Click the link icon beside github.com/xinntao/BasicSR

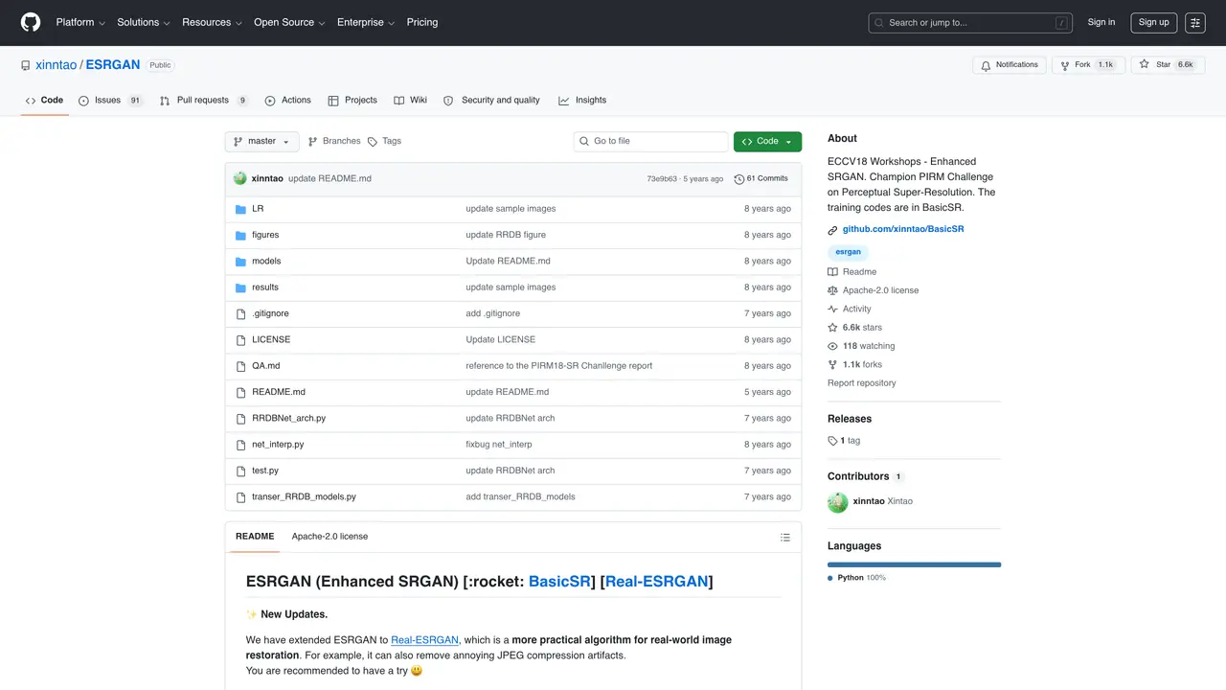pos(833,230)
